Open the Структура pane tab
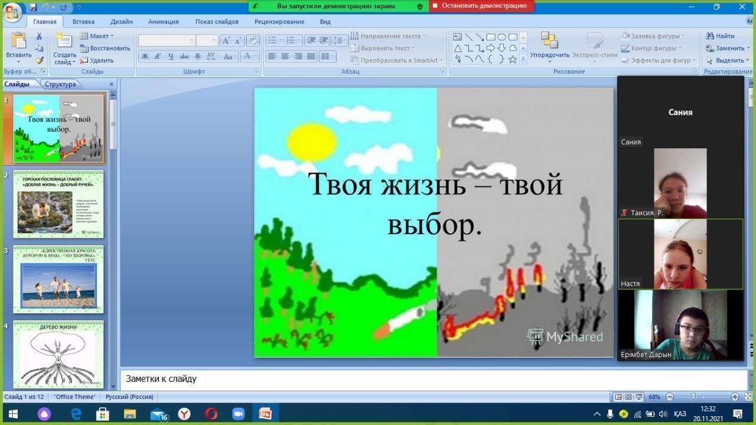Screen dimensions: 756x425 (60, 84)
